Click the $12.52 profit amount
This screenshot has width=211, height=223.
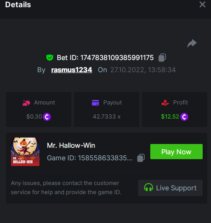170,117
